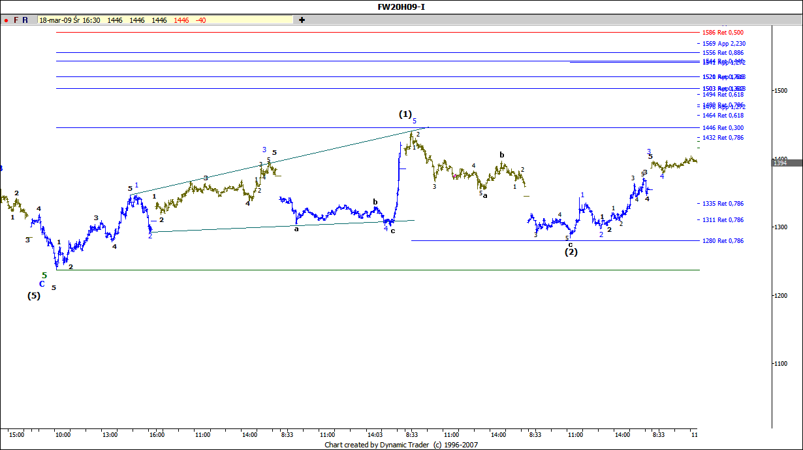
Task: Select the 1335 Ret 0,786 label
Action: [x=723, y=203]
